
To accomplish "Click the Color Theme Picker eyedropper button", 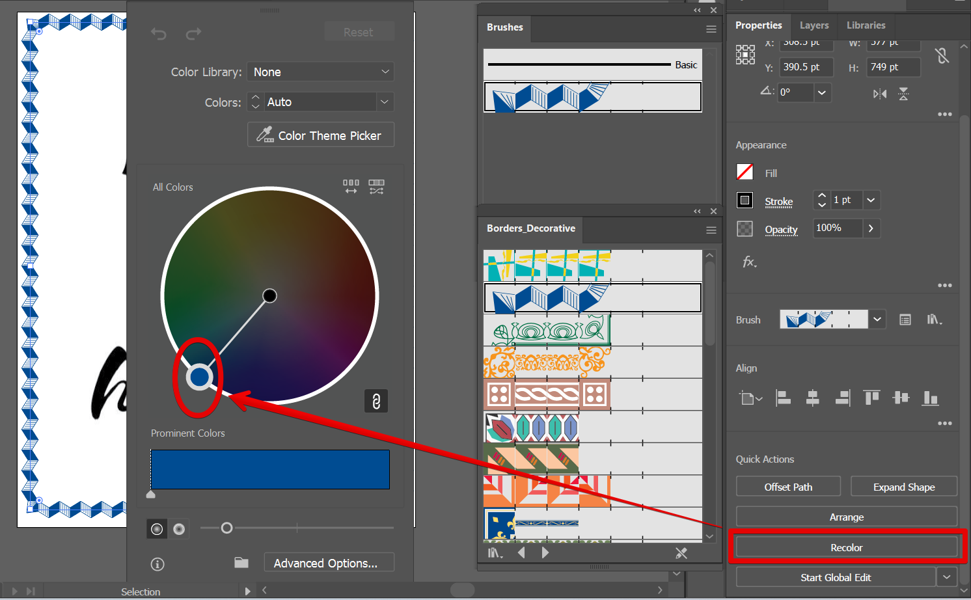I will coord(320,135).
